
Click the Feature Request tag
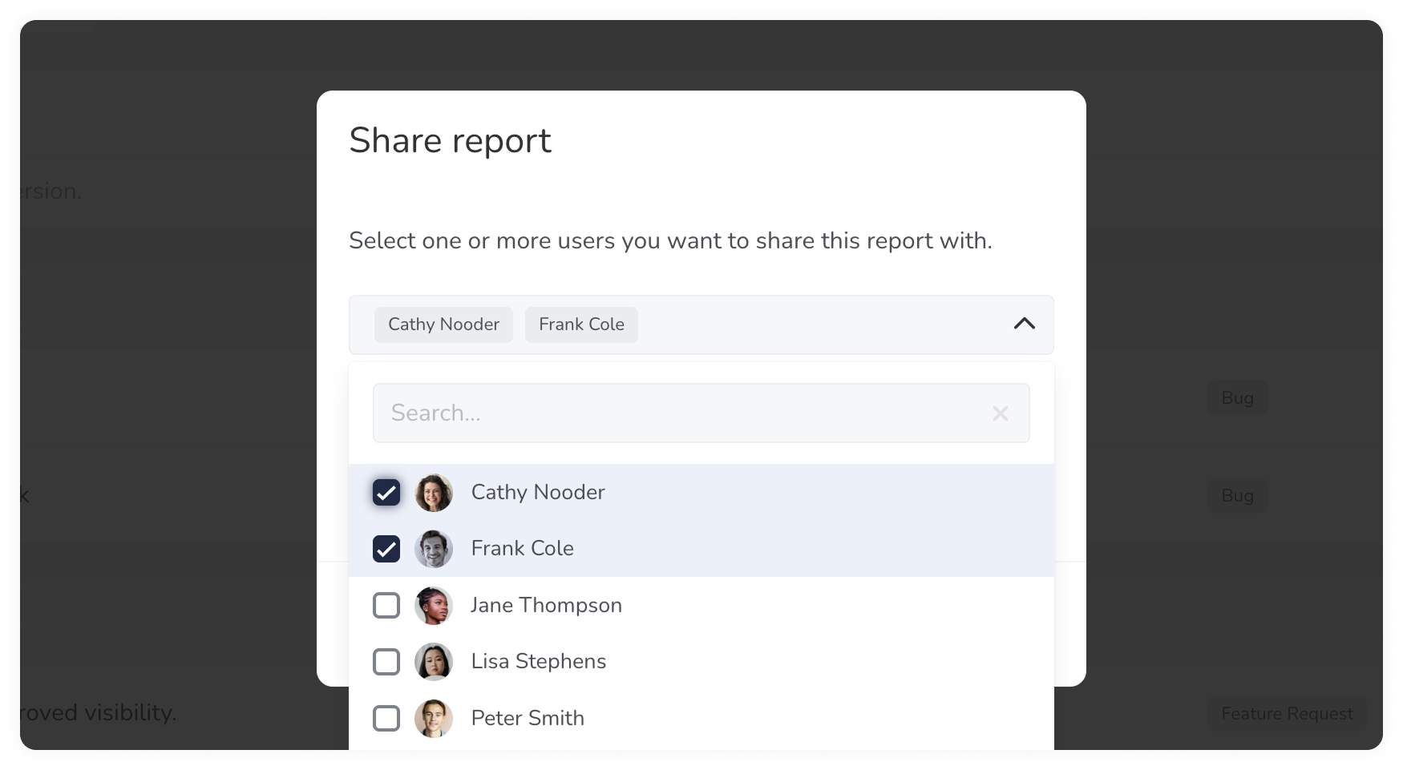1287,713
